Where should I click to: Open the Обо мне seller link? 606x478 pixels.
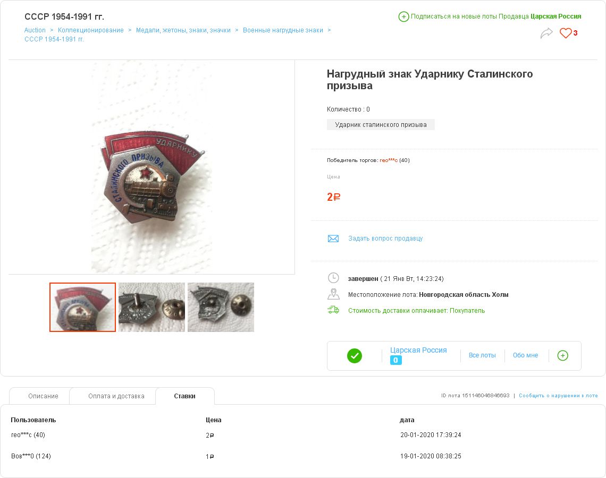point(525,355)
